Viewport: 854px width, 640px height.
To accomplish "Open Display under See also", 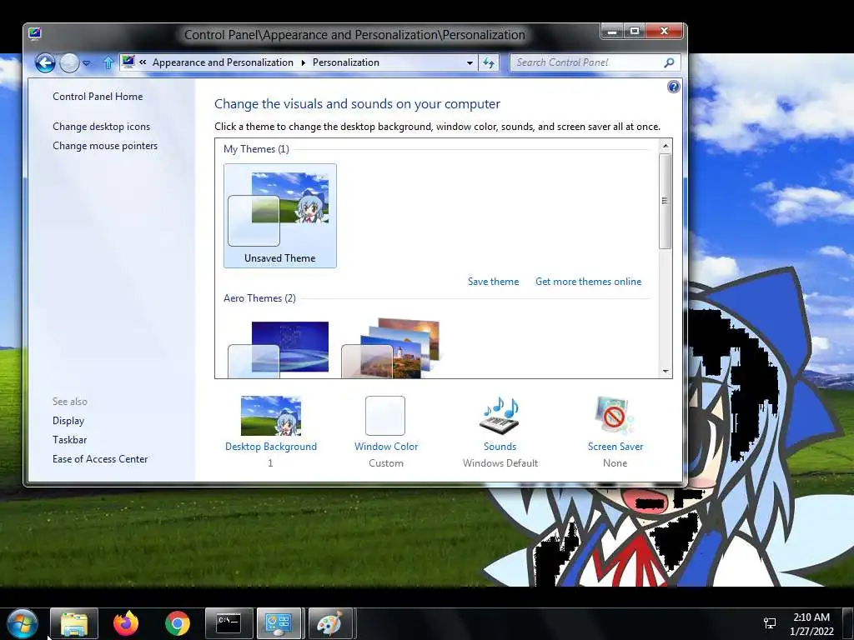I will 68,421.
